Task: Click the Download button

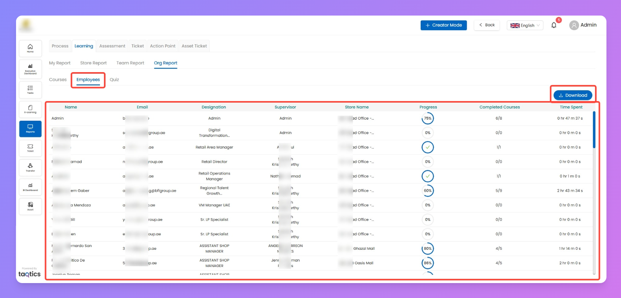Action: 573,95
